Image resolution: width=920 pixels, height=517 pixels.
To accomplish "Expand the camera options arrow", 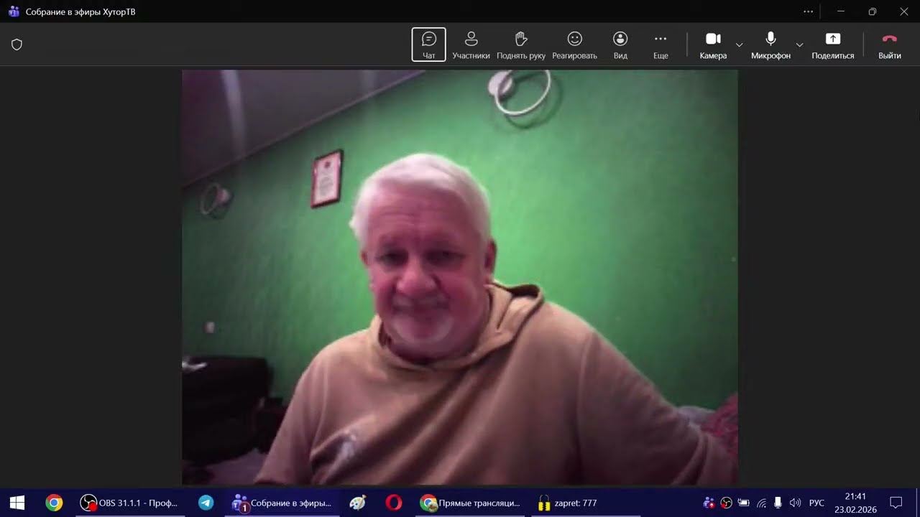I will [739, 45].
